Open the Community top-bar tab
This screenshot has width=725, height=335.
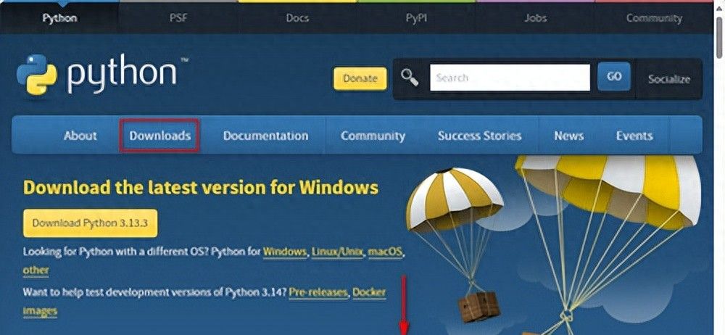point(654,19)
